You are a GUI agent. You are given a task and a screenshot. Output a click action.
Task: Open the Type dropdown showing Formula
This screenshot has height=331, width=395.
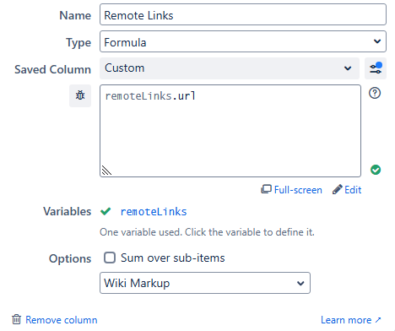tap(243, 41)
